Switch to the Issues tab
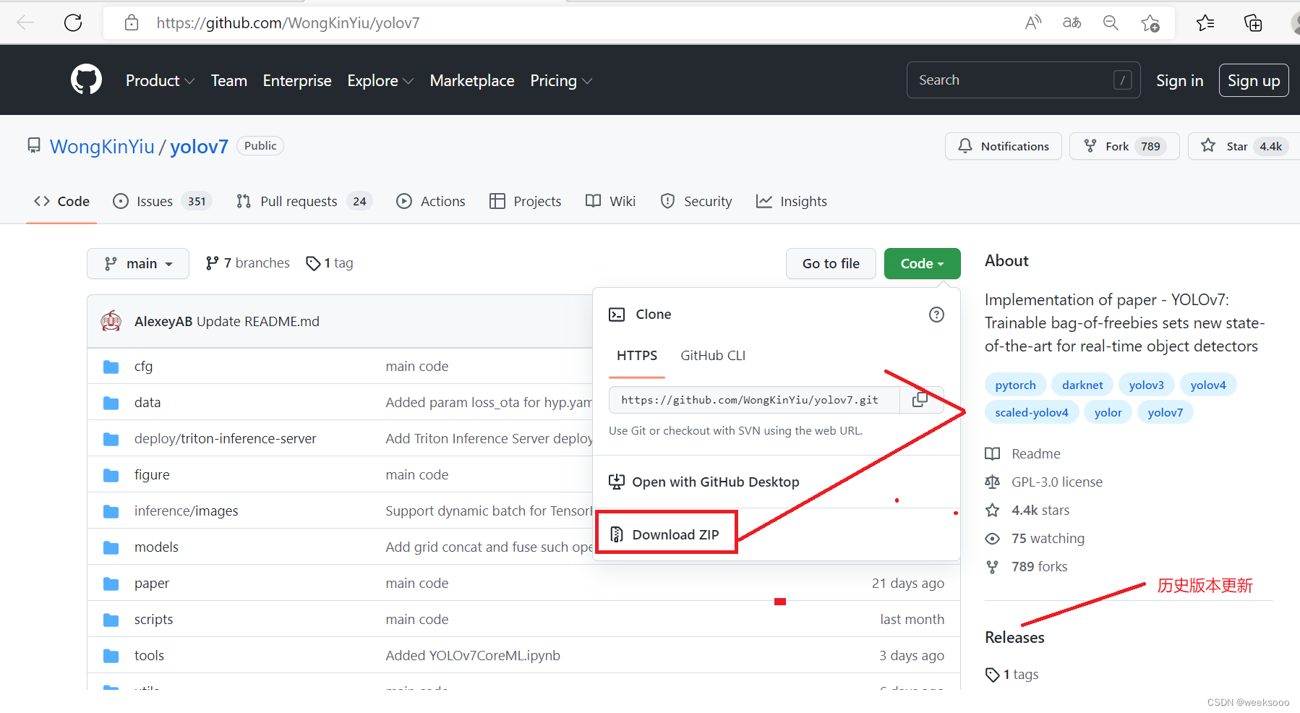1300x713 pixels. (x=162, y=201)
